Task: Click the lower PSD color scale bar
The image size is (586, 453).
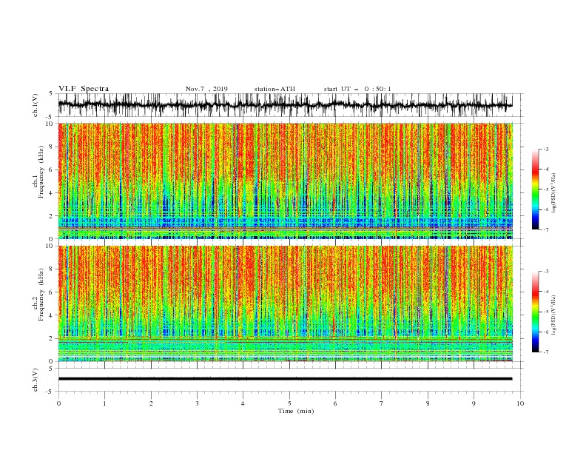Action: coord(535,312)
